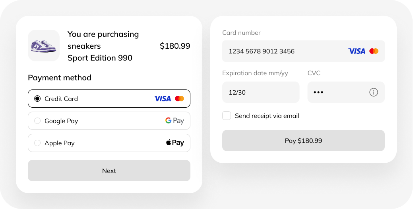The height and width of the screenshot is (209, 413).
Task: Click the Expiration date field
Action: coord(261,92)
